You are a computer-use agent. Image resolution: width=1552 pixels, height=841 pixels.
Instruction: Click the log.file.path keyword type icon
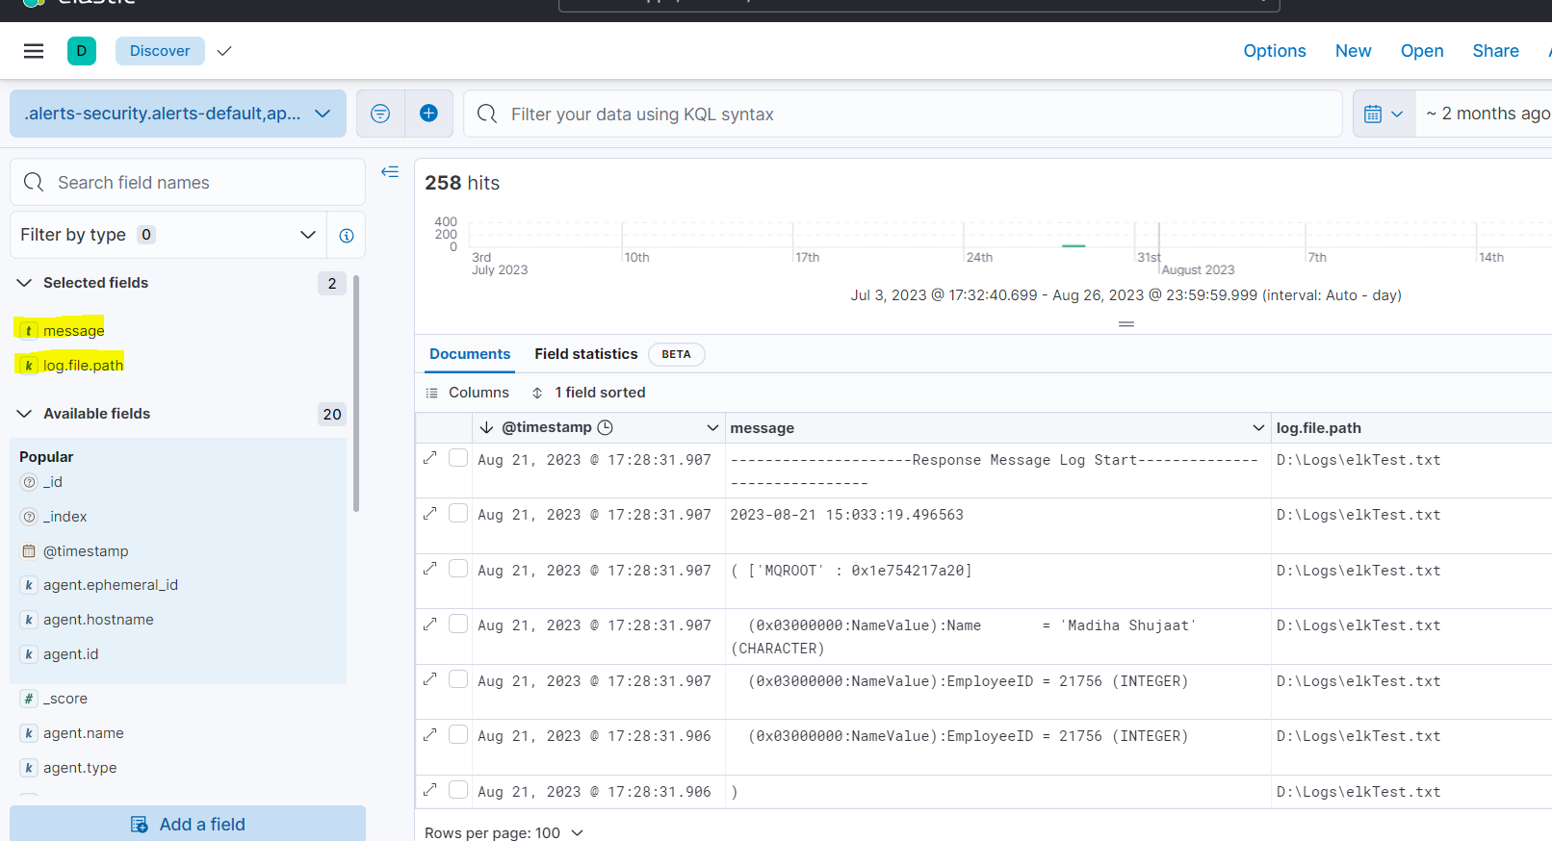(x=29, y=366)
